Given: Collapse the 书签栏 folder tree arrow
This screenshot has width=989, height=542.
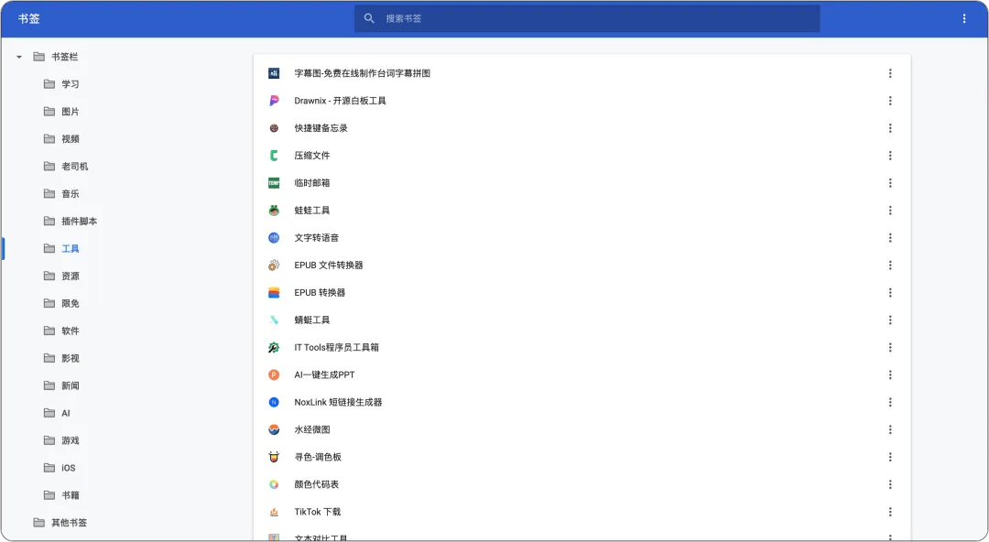Looking at the screenshot, I should [19, 57].
